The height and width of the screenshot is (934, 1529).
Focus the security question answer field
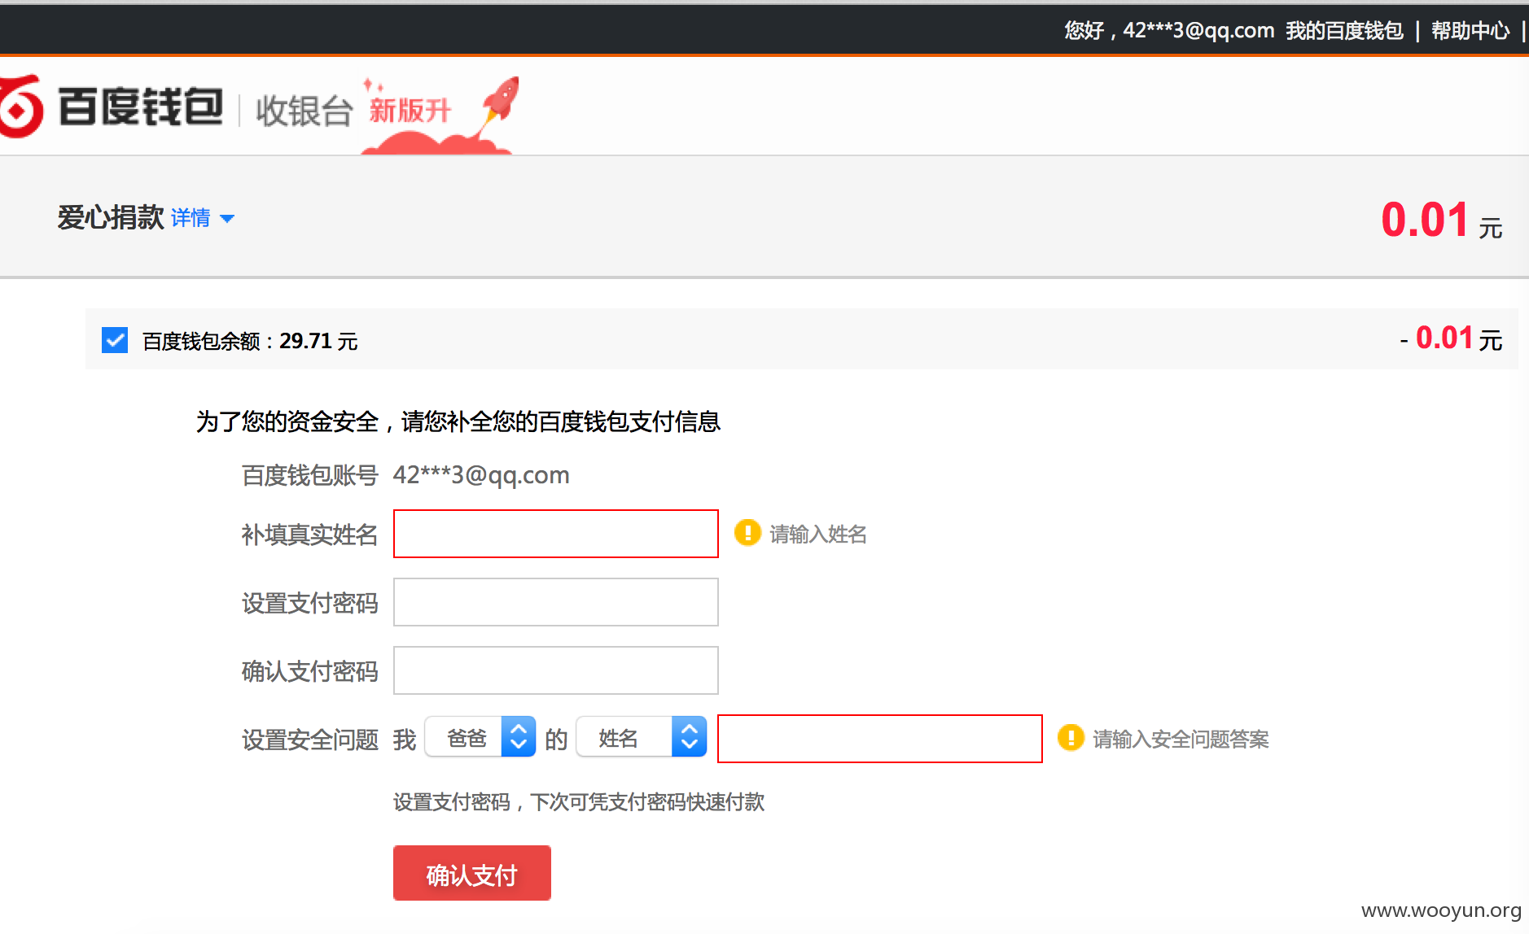click(880, 739)
